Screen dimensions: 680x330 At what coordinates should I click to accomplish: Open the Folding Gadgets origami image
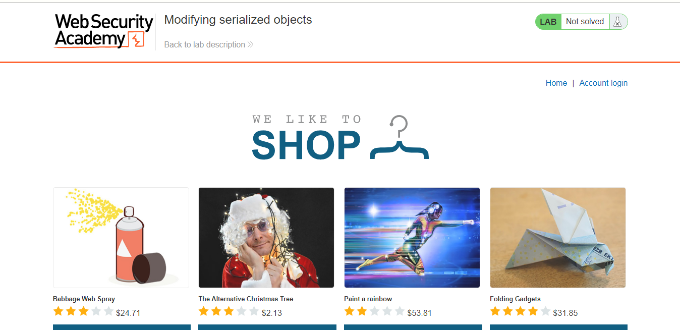[558, 238]
